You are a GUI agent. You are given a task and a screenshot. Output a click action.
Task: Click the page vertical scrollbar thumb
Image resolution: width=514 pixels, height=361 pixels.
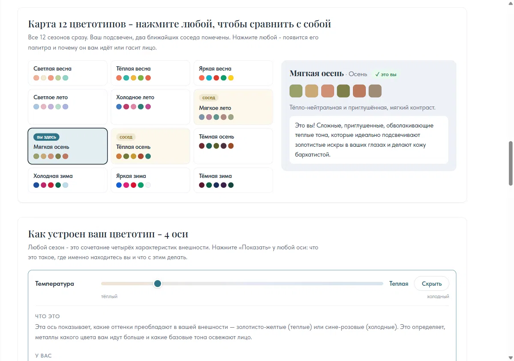click(511, 163)
